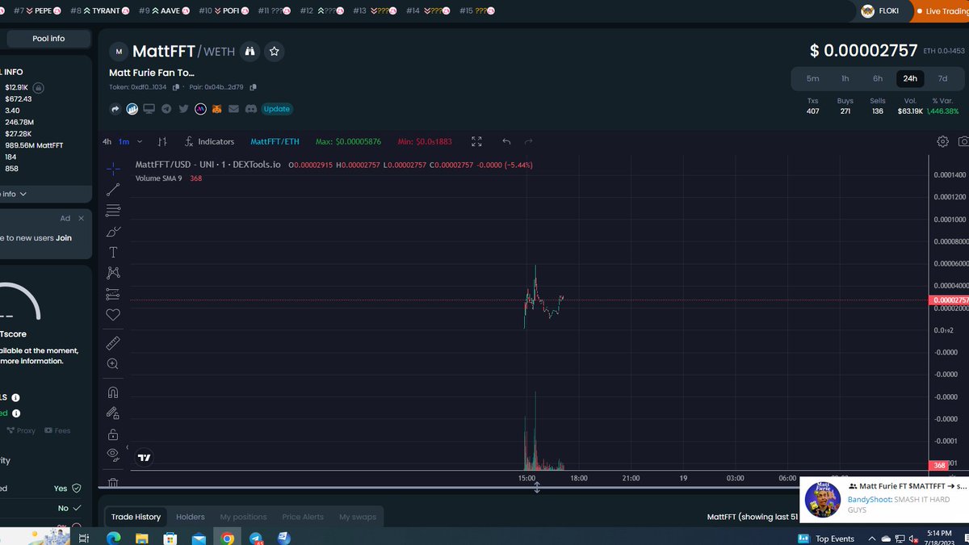This screenshot has width=969, height=545.
Task: Select the 7d stats interval
Action: 942,78
